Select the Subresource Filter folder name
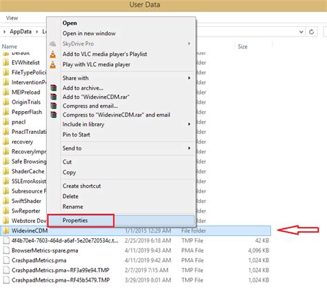This screenshot has width=327, height=292. pyautogui.click(x=29, y=191)
